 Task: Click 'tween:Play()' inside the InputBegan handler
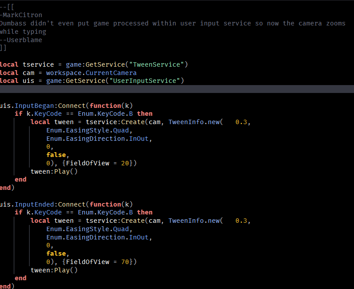tap(54, 171)
